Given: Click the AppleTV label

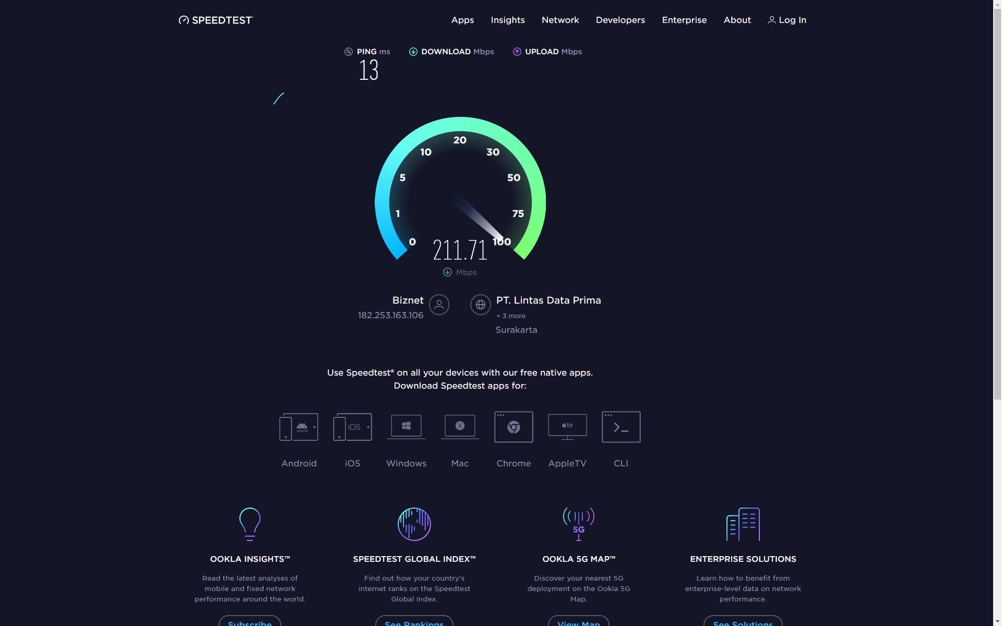Looking at the screenshot, I should (567, 463).
